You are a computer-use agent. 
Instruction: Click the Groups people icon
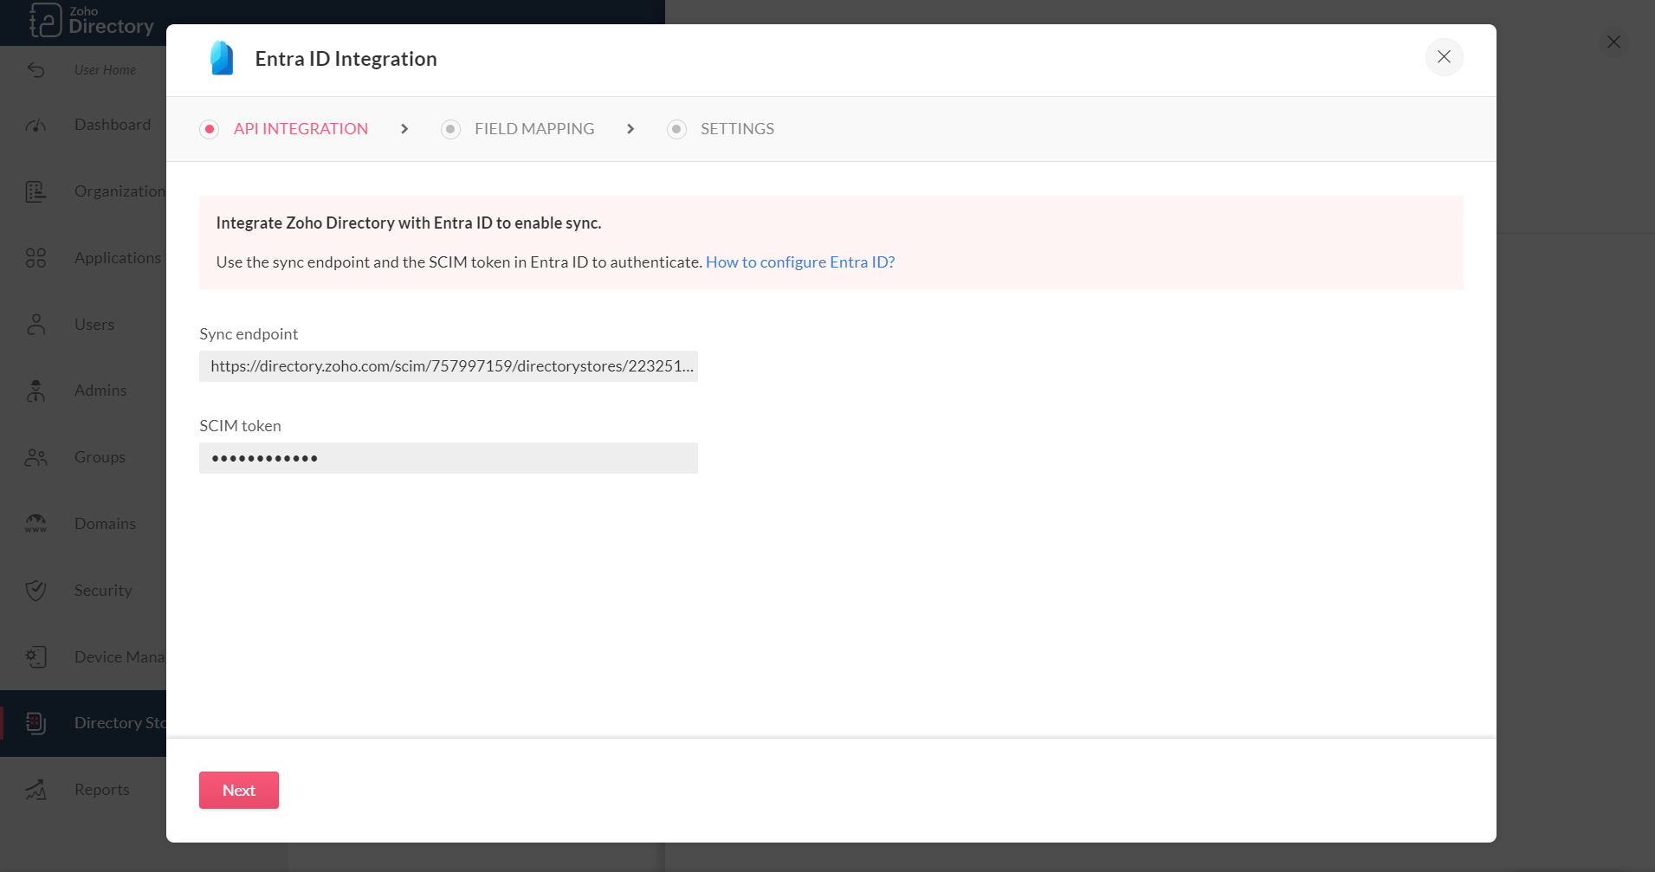(36, 457)
